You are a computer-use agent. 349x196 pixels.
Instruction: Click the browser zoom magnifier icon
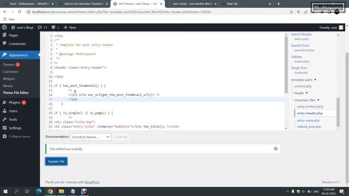pyautogui.click(x=298, y=12)
